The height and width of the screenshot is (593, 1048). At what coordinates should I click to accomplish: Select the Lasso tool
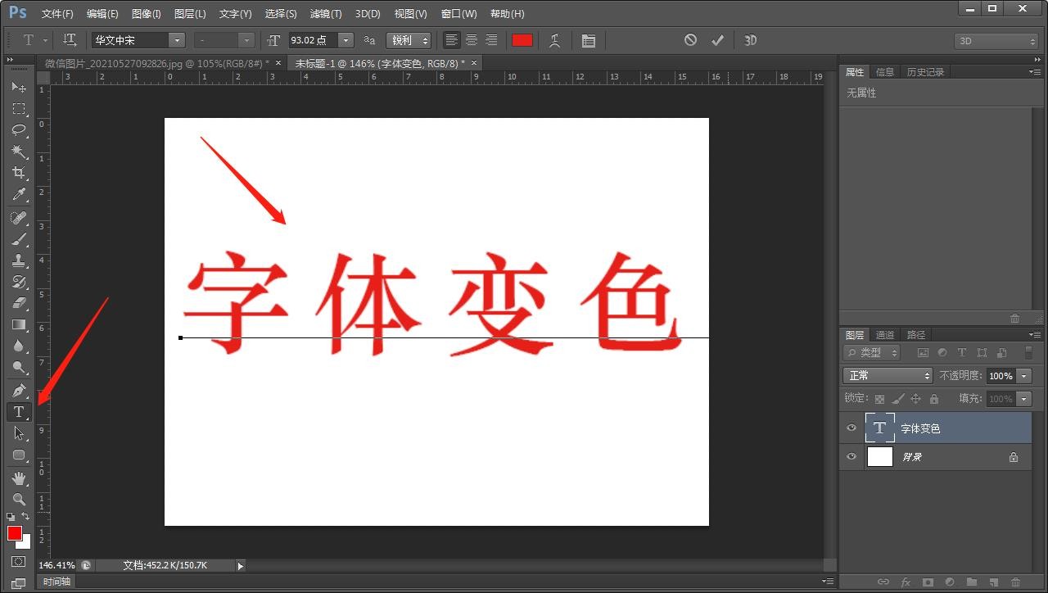18,129
